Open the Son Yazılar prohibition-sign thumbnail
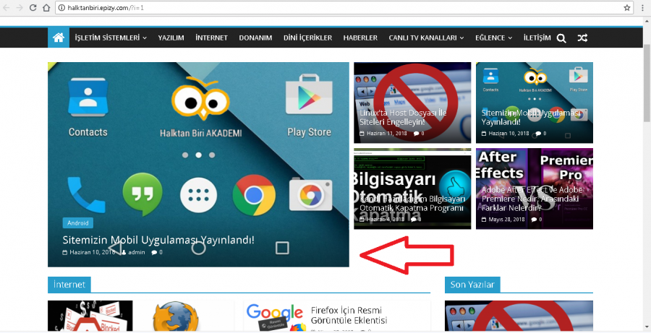This screenshot has width=651, height=333. [519, 316]
